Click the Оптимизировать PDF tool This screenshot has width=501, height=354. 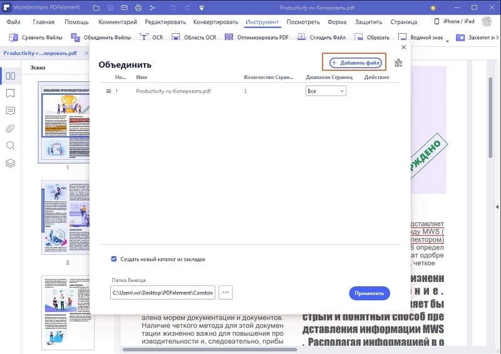pyautogui.click(x=257, y=38)
